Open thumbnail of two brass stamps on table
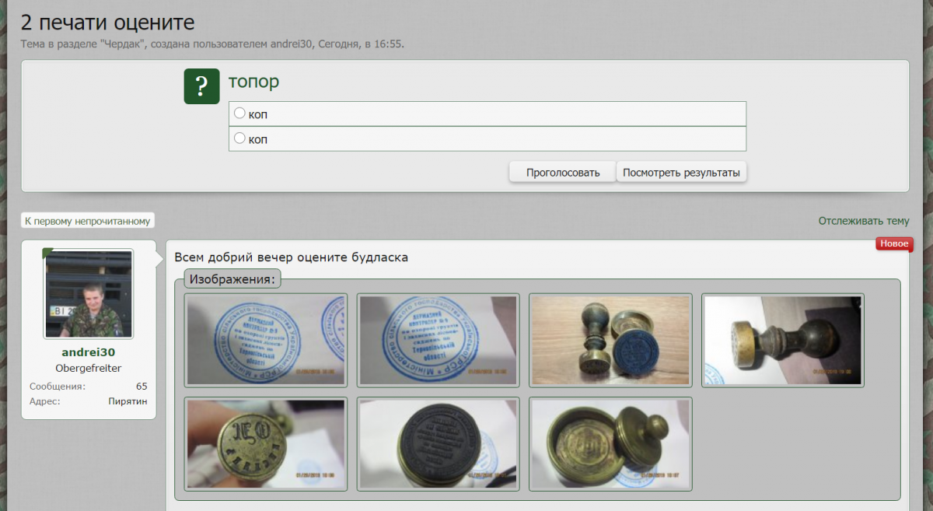 (x=611, y=340)
